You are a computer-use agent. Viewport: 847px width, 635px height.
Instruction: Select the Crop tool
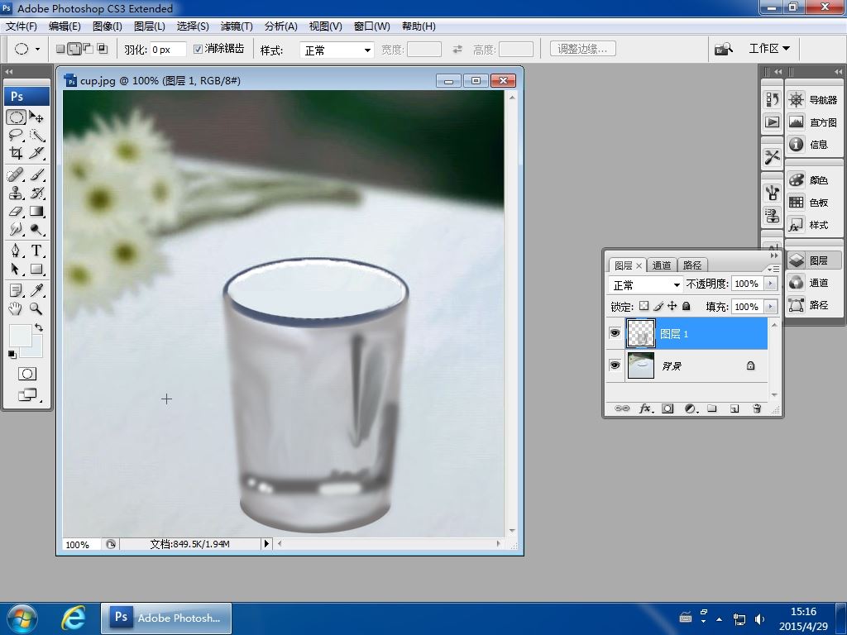pyautogui.click(x=16, y=153)
